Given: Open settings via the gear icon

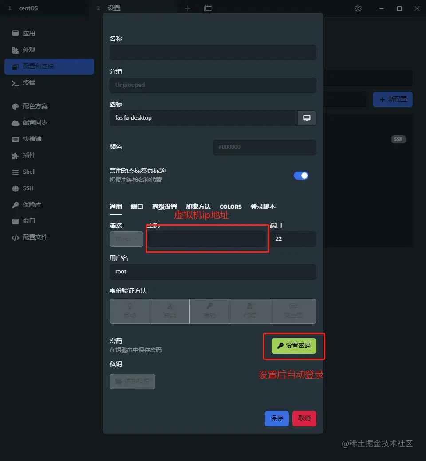Looking at the screenshot, I should tap(358, 8).
